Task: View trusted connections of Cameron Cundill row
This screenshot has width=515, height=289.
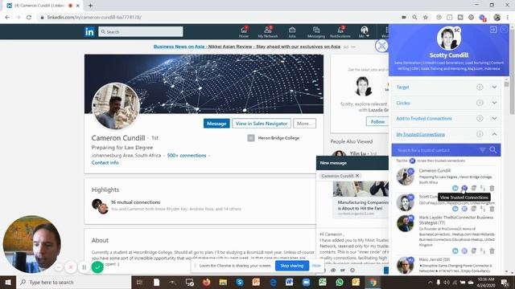Action: pyautogui.click(x=464, y=188)
